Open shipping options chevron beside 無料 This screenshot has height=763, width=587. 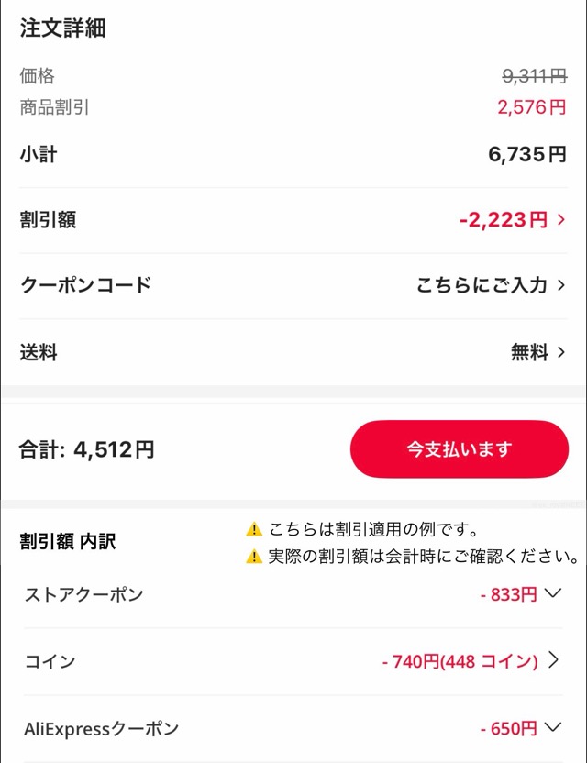click(x=561, y=351)
